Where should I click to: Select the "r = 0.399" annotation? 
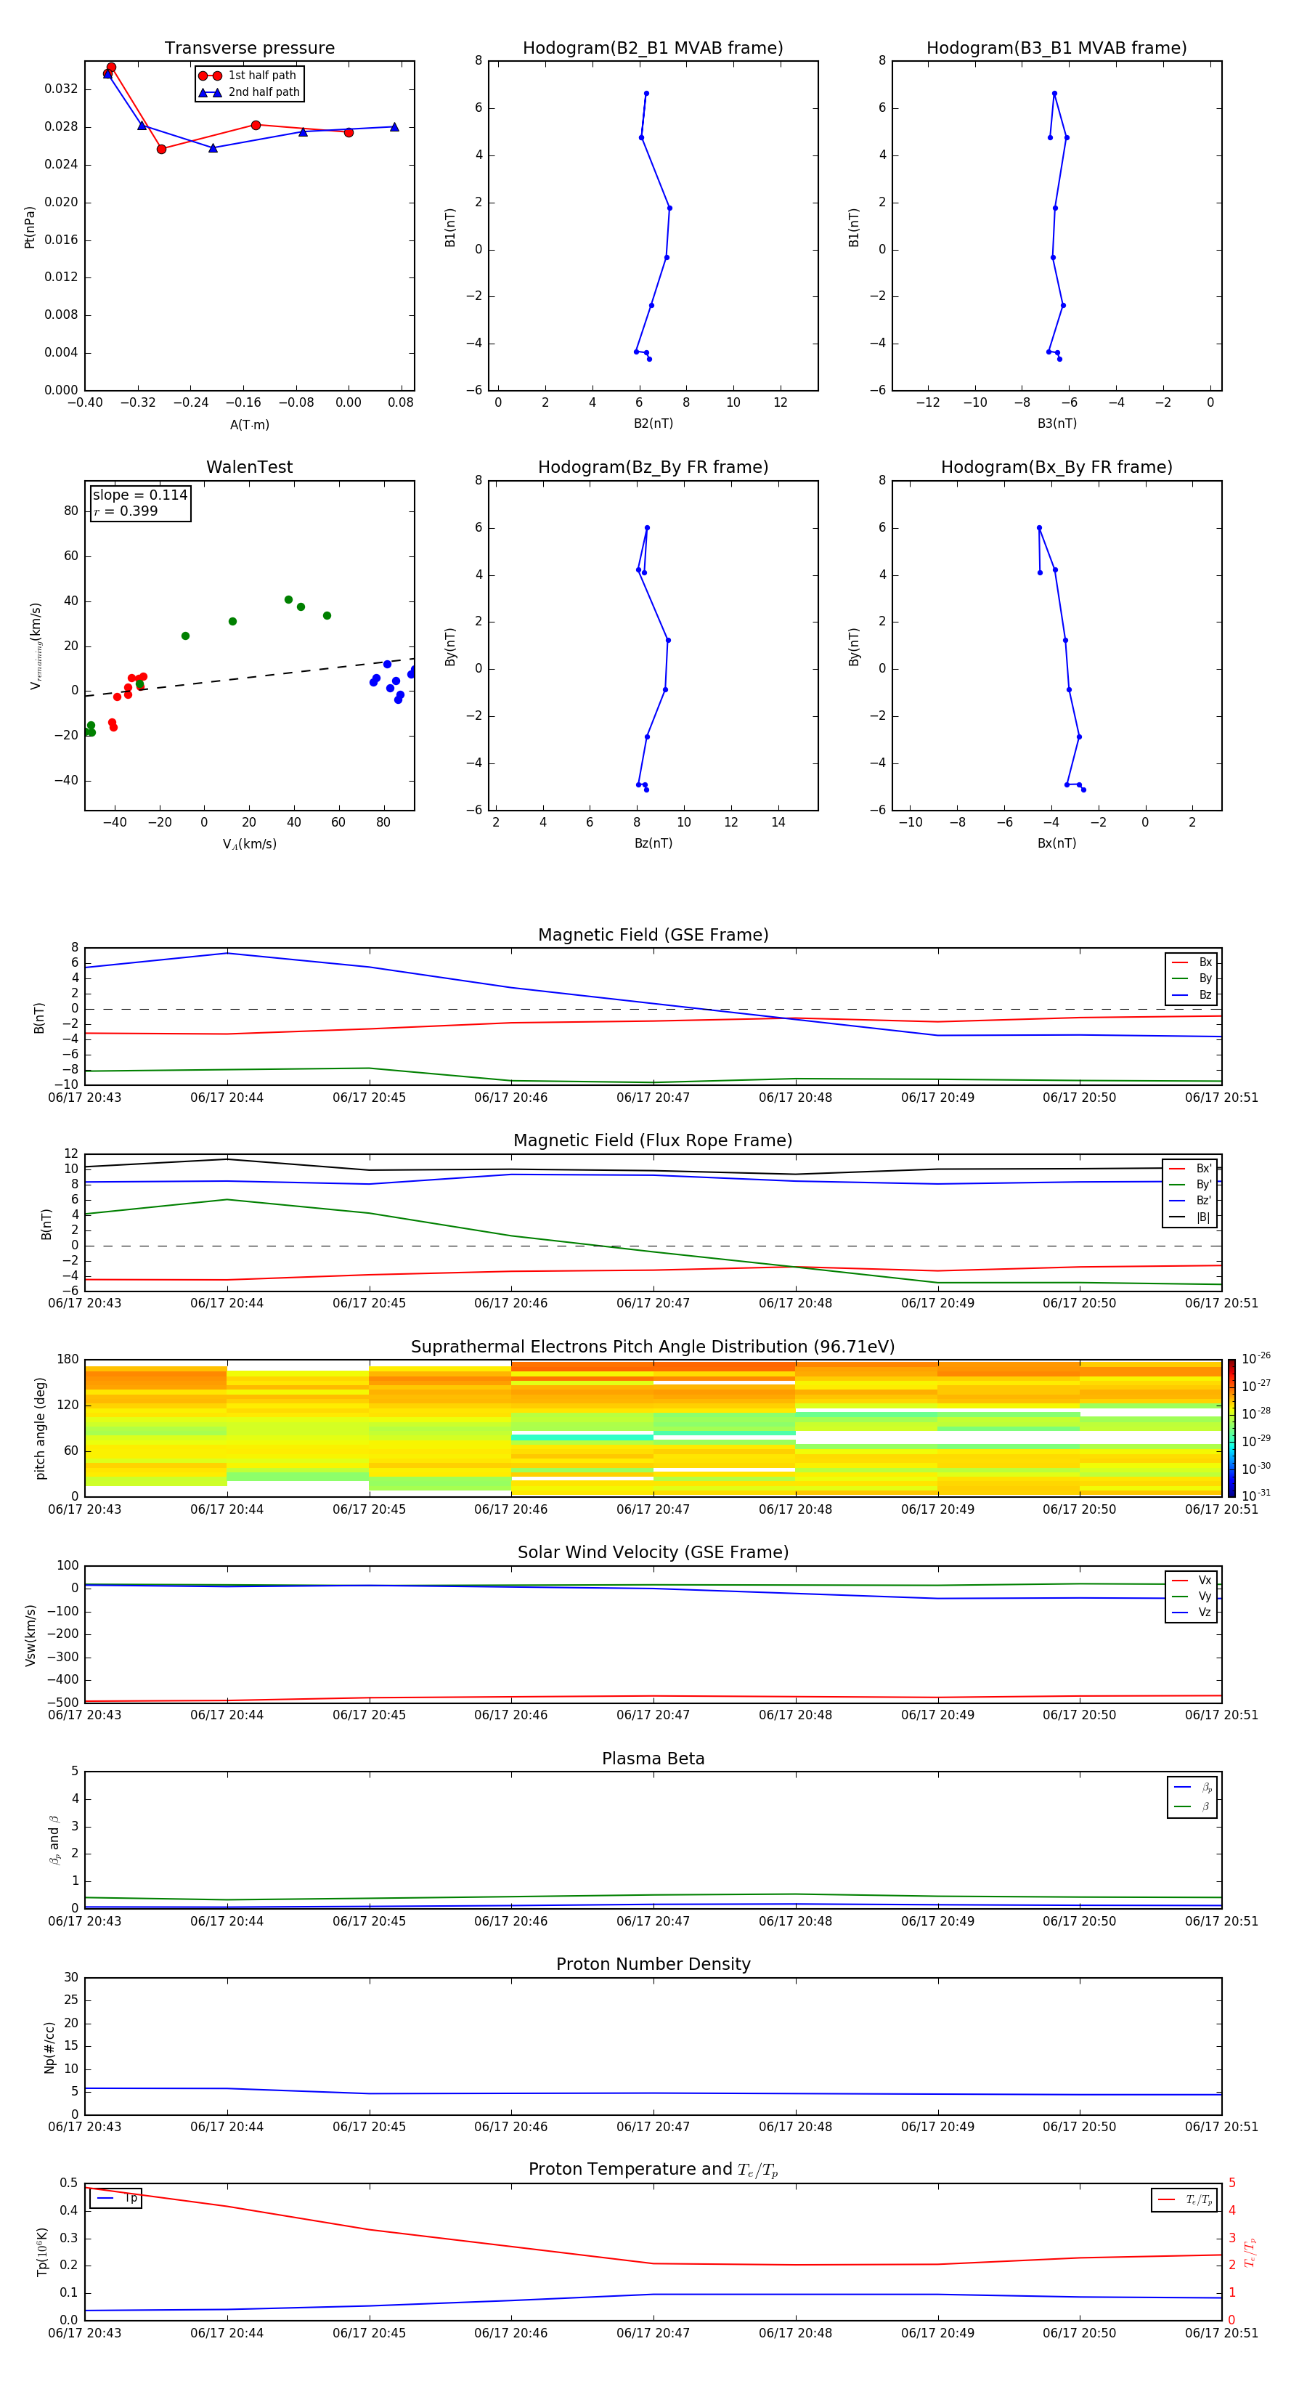tap(126, 511)
